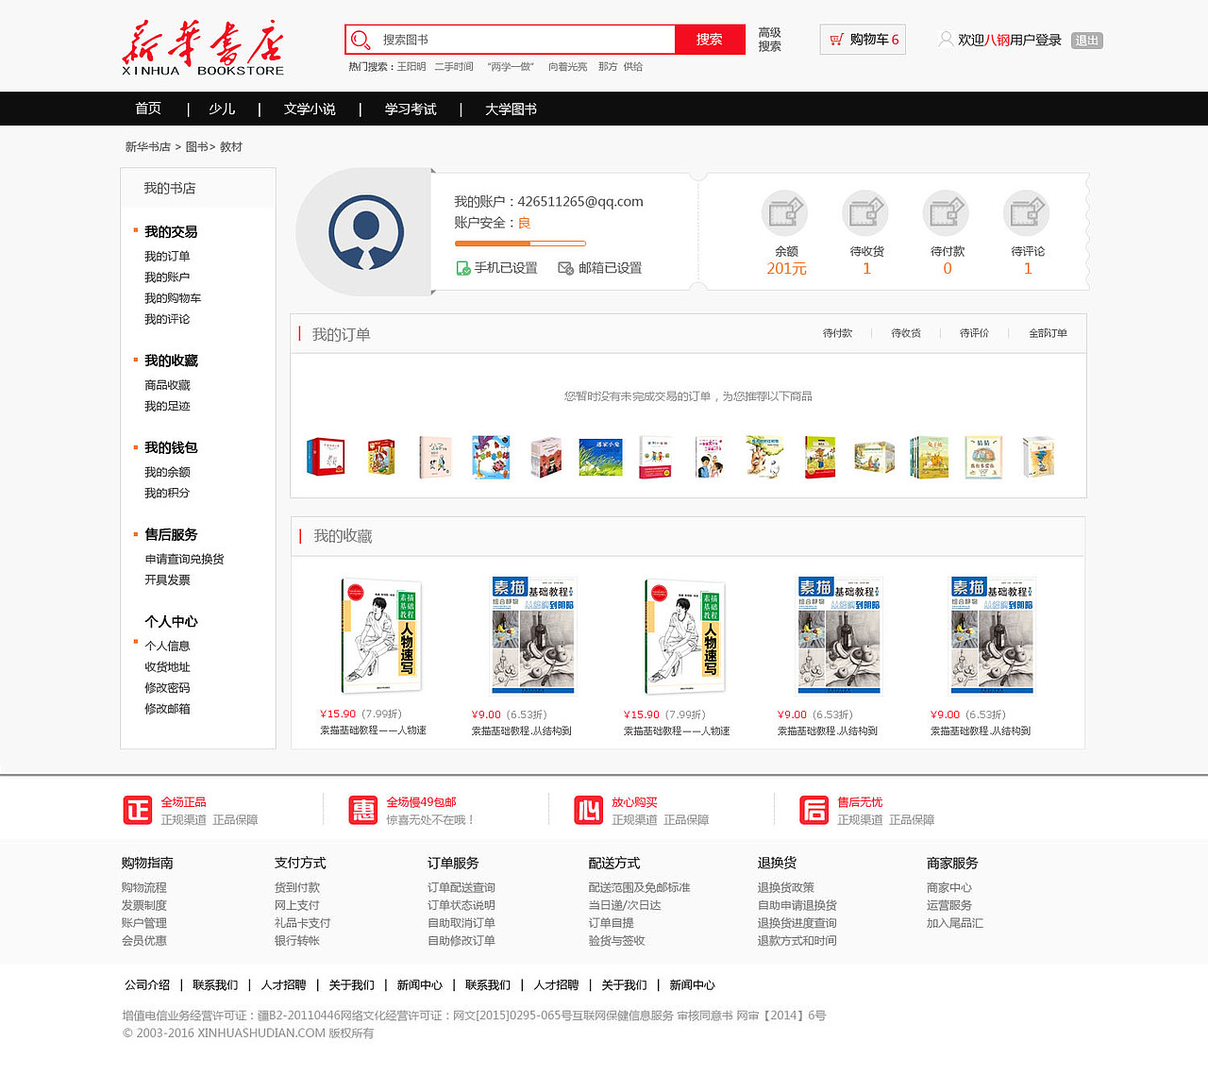Click the Xinhua Bookstore logo
Image resolution: width=1208 pixels, height=1075 pixels.
[x=203, y=48]
